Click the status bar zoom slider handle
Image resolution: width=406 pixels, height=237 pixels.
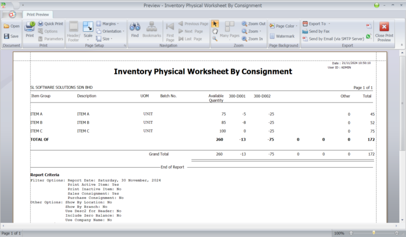coord(374,233)
